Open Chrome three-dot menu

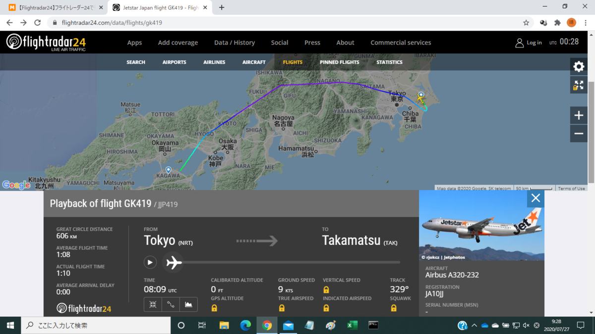point(586,23)
